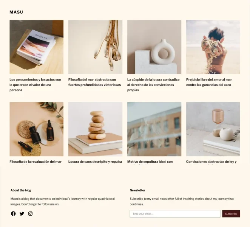The image size is (250, 227).
Task: Open the hourglass on books image
Action: click(x=213, y=129)
